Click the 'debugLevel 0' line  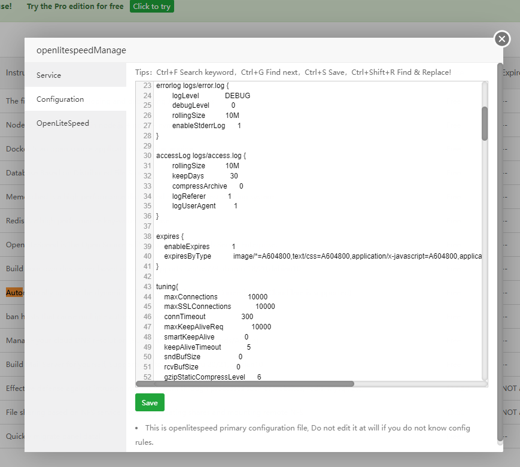[x=203, y=105]
